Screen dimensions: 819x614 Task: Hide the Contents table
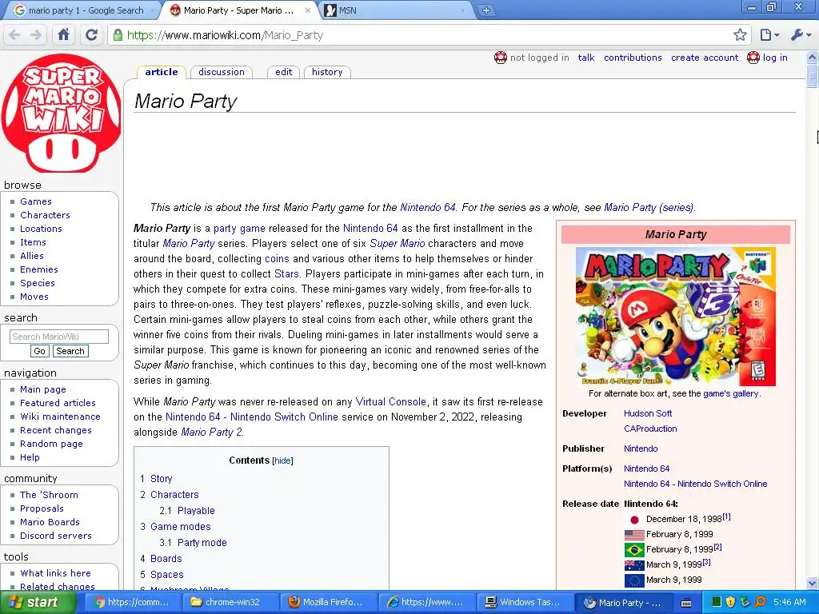click(x=282, y=460)
